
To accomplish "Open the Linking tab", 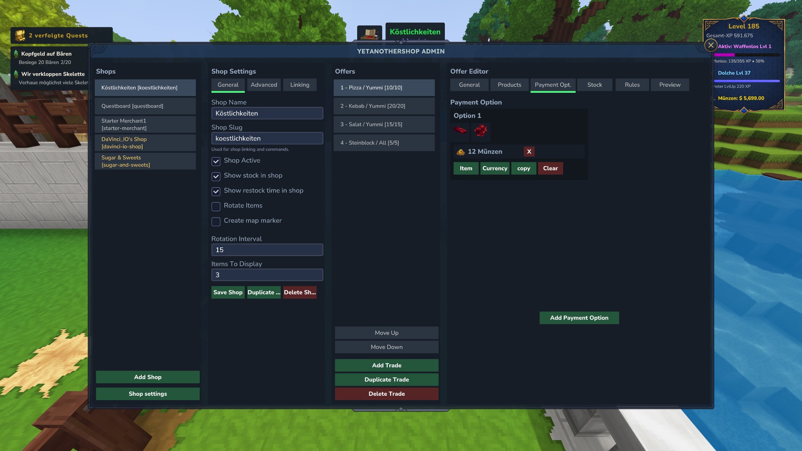I will click(300, 85).
